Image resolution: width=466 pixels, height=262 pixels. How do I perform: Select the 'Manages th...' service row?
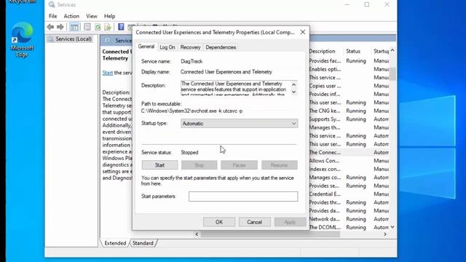pos(349,127)
